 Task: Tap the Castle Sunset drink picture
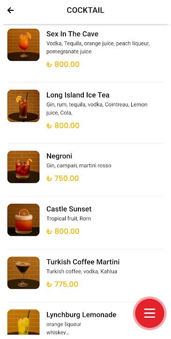click(23, 220)
